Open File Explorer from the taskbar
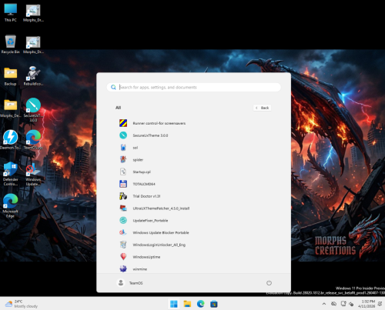 pyautogui.click(x=187, y=304)
